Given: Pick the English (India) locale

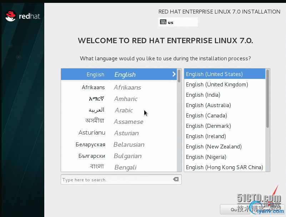Looking at the screenshot, I should click(x=225, y=95).
